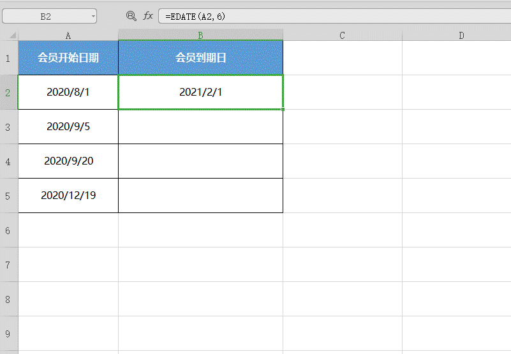Viewport: 511px width, 354px height.
Task: Select cell with date 2020/9/5
Action: tap(68, 127)
